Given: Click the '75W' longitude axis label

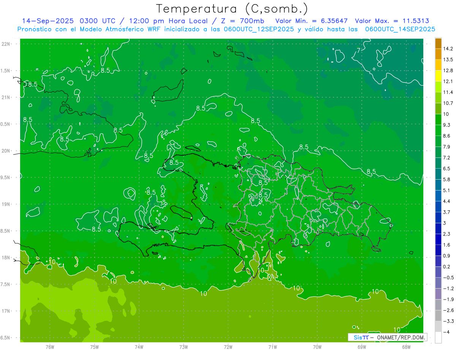Looking at the screenshot, I should coord(95,347).
